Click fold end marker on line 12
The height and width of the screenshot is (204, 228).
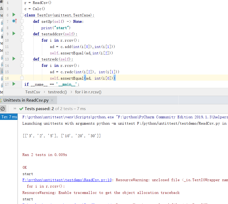click(x=22, y=53)
